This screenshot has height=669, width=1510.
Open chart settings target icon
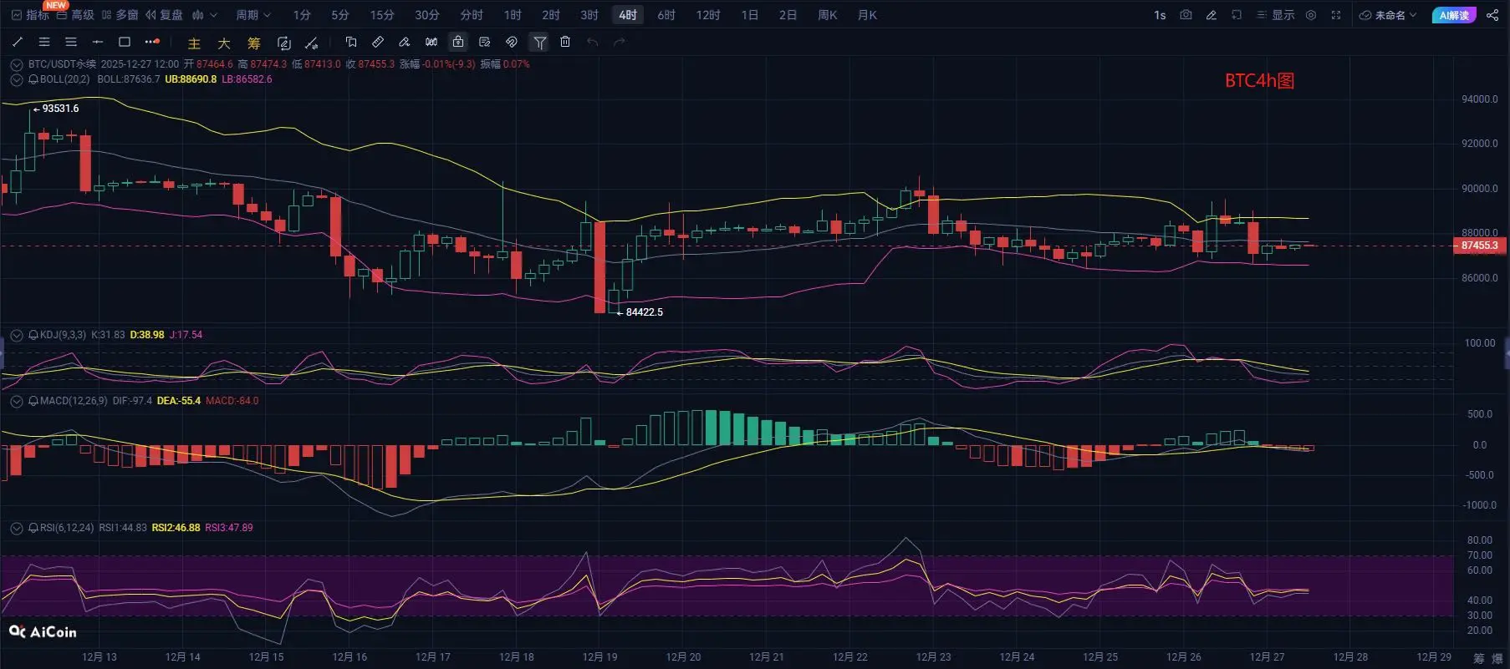coord(1311,15)
